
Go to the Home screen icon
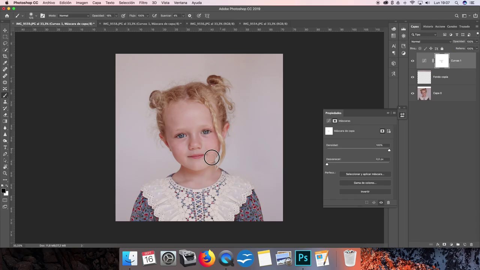[x=7, y=16]
